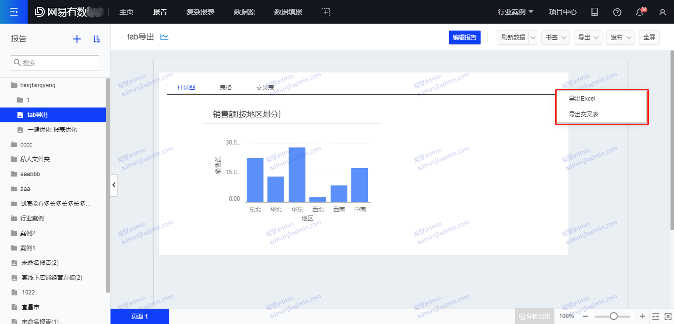
Task: Click the line chart icon beside the tab导出 title
Action: (x=164, y=37)
